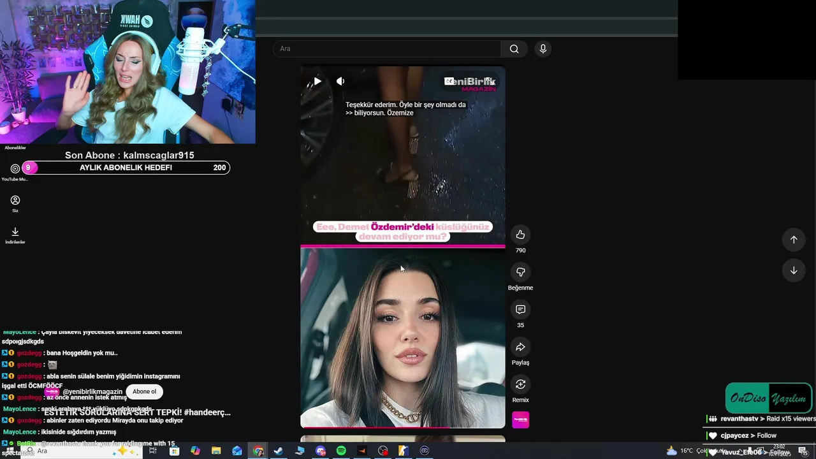816x459 pixels.
Task: Click the Shorts video progress bar
Action: point(403,427)
